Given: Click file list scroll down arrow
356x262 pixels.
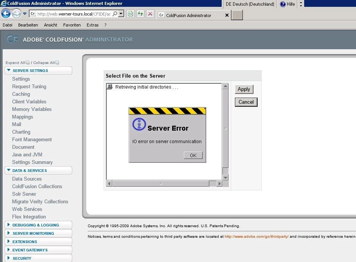Looking at the screenshot, I should coord(225,178).
